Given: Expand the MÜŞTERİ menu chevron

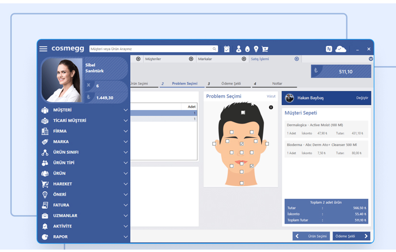Looking at the screenshot, I should 125,110.
